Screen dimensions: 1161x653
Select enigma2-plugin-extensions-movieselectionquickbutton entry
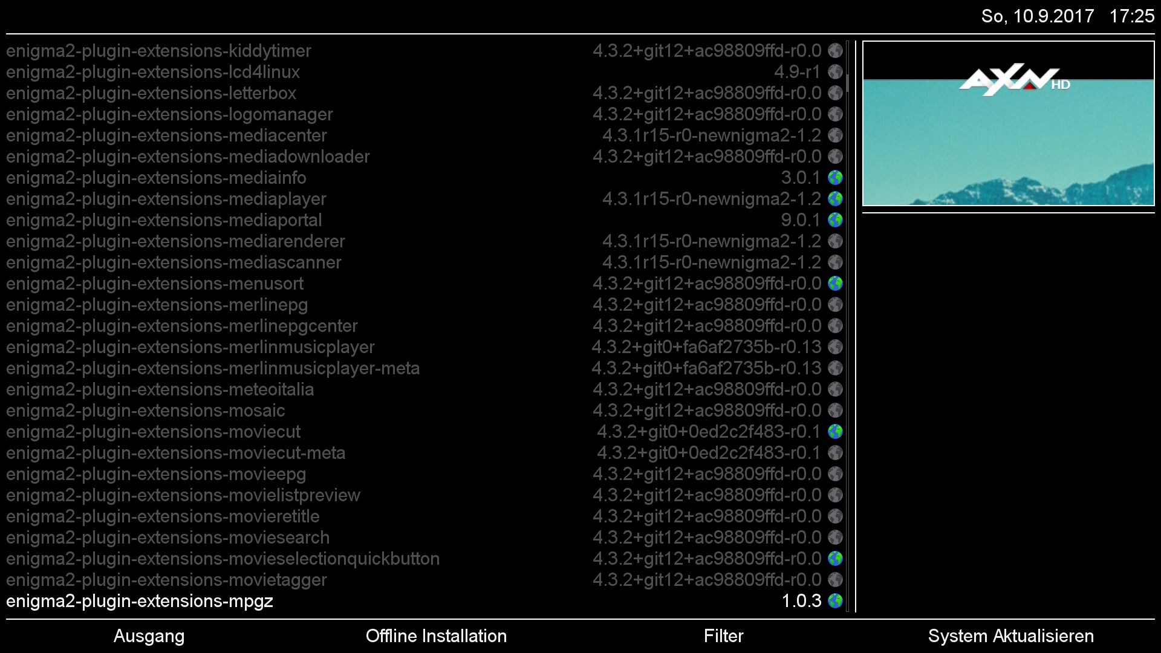click(424, 559)
